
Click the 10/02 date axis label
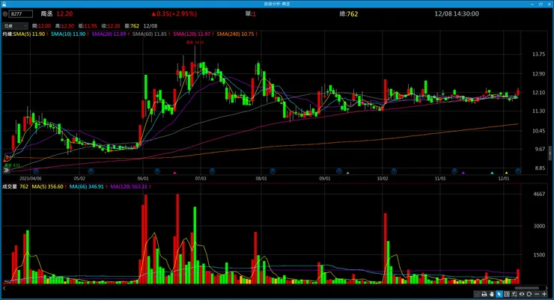[383, 179]
